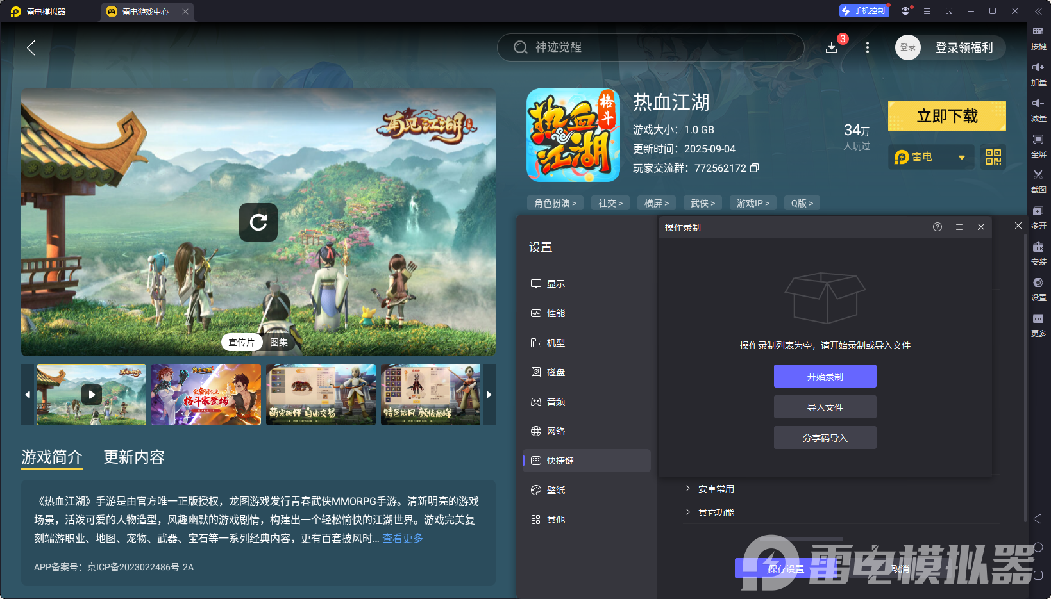1051x599 pixels.
Task: Open the title bar hamburger menu
Action: point(927,11)
